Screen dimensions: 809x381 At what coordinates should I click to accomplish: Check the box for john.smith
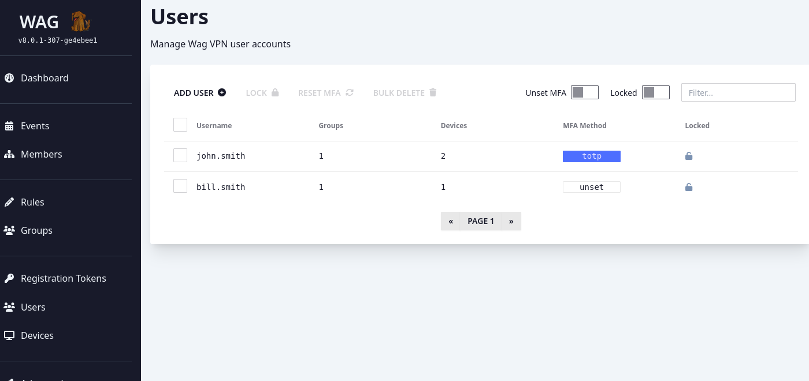coord(180,155)
